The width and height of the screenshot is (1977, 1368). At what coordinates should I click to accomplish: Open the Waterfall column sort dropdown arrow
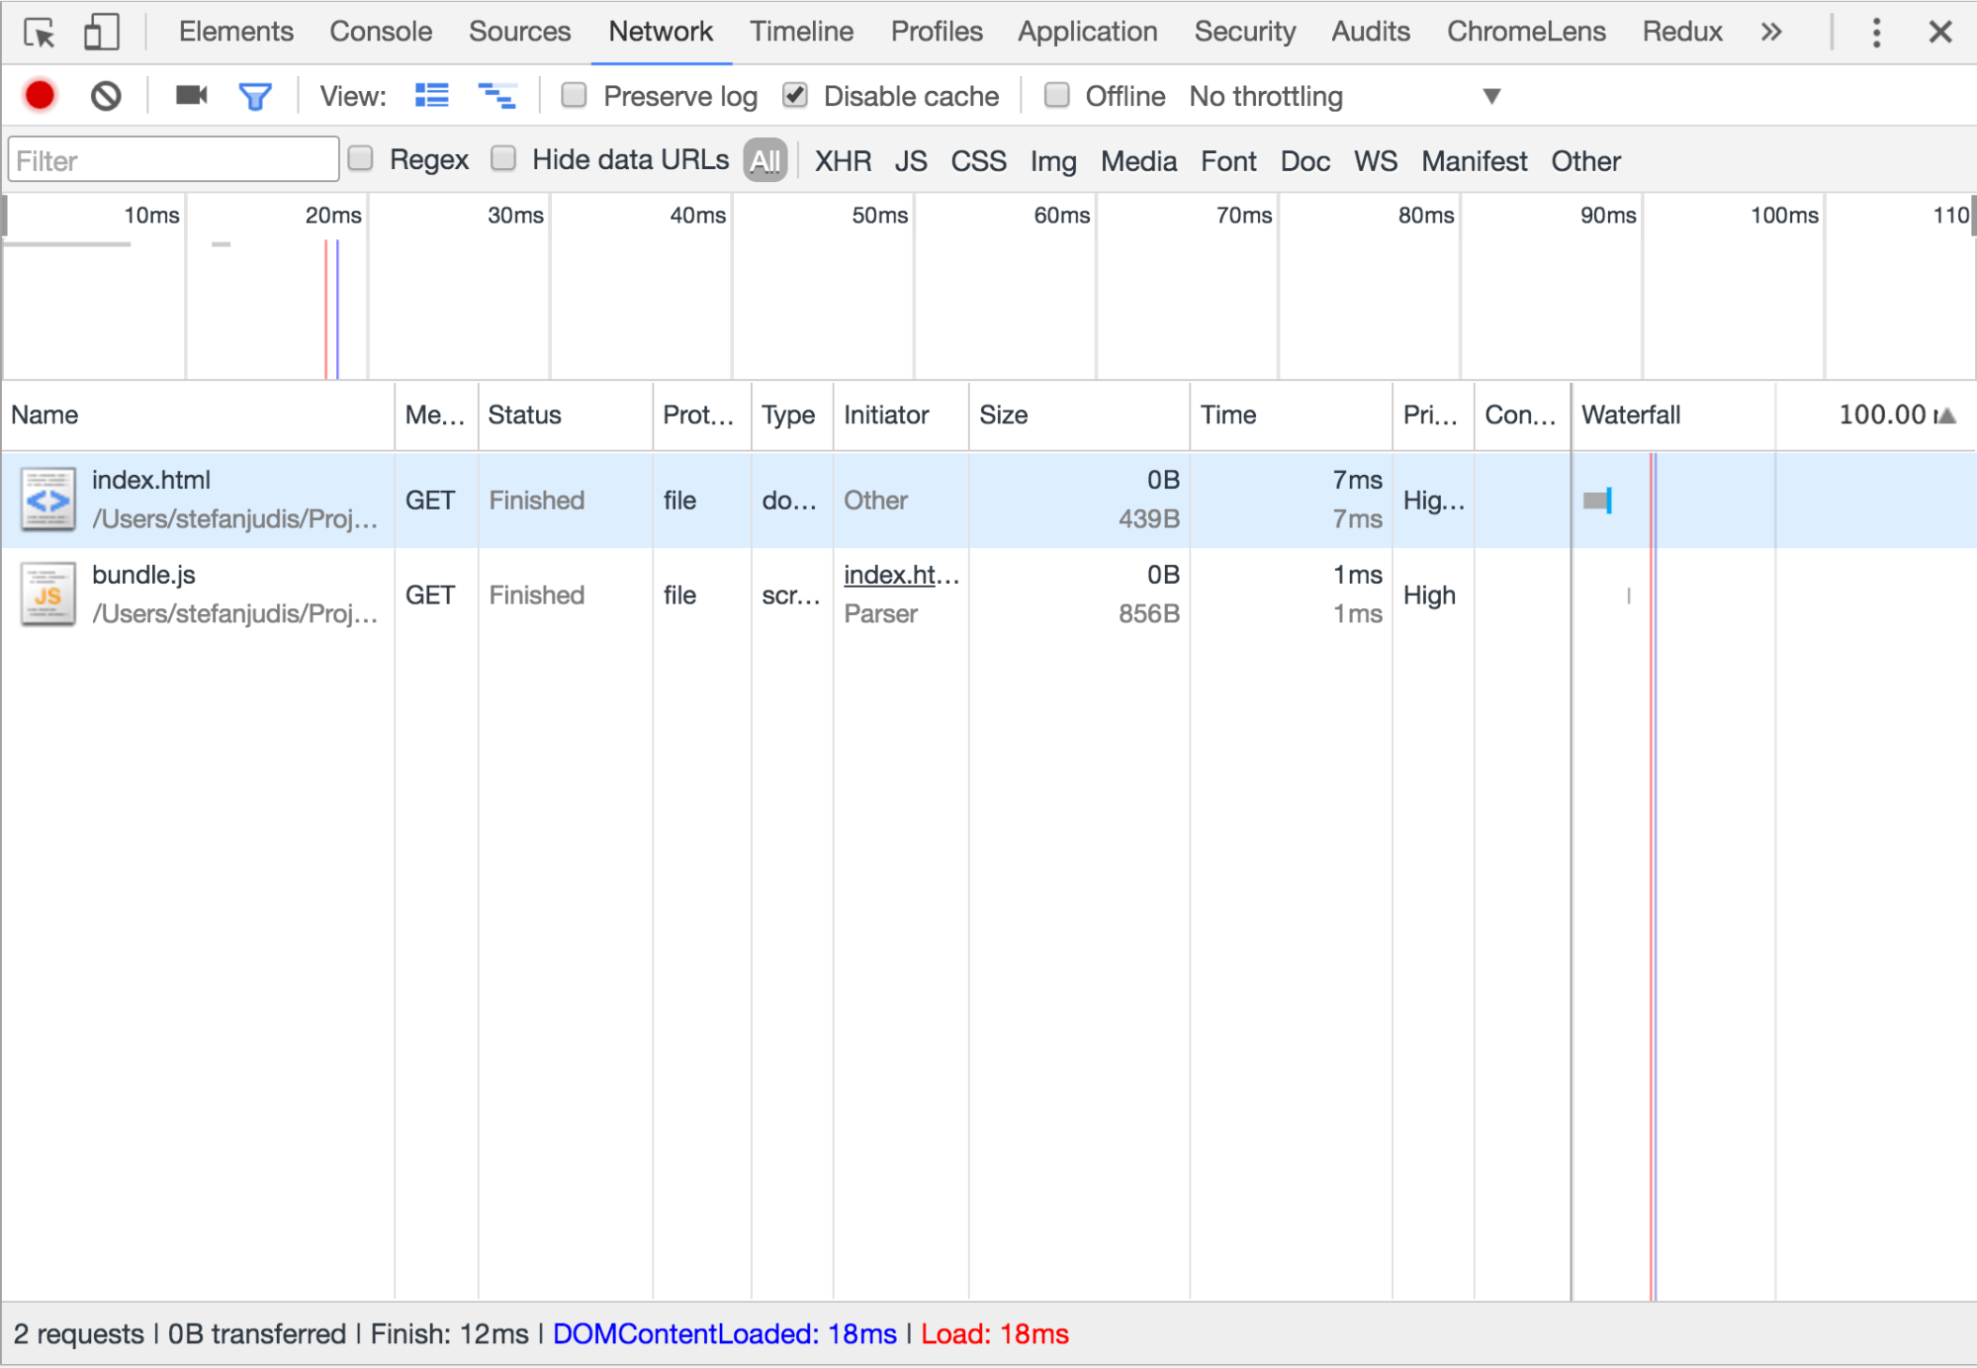tap(1946, 415)
